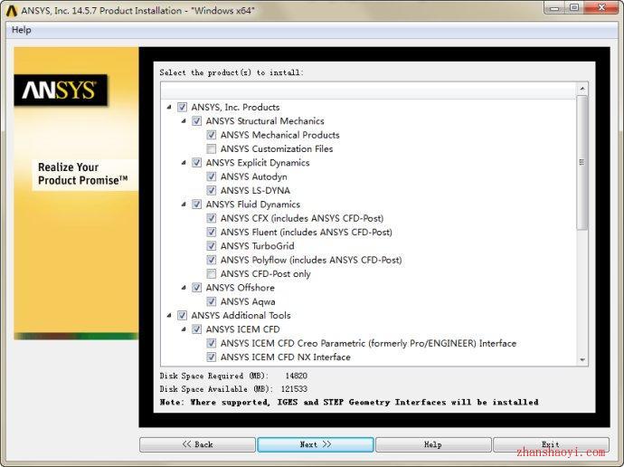The image size is (624, 467).
Task: Select the ANSYS Additional Tools label
Action: [x=241, y=316]
